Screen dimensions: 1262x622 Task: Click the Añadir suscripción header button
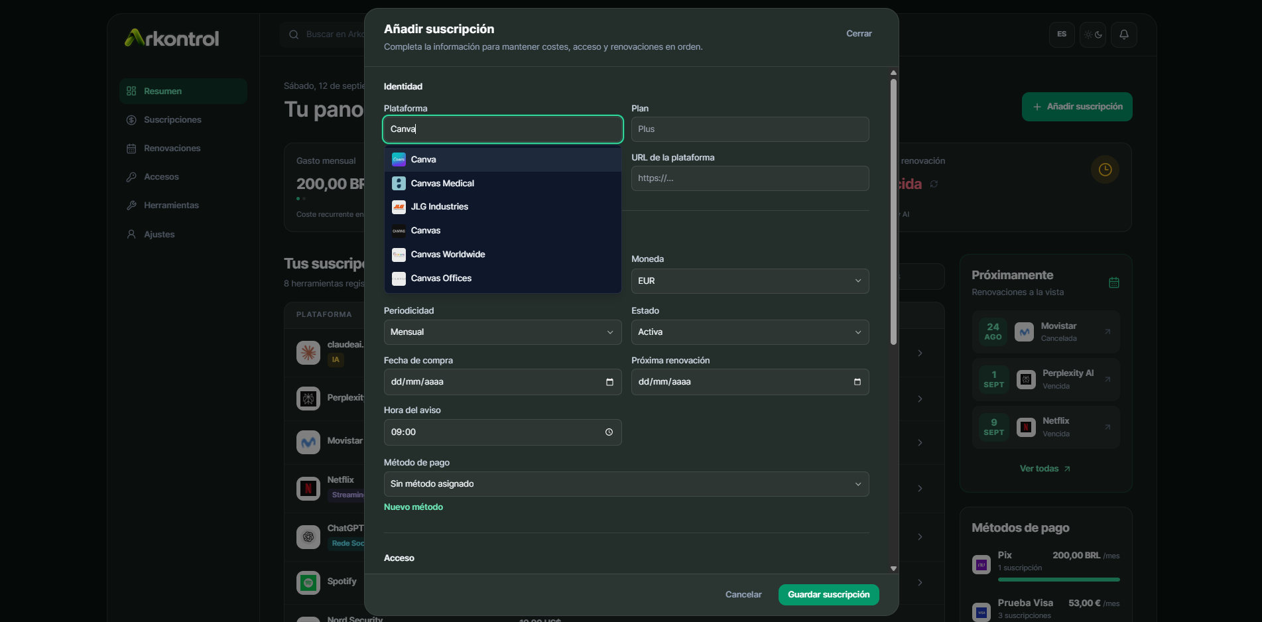pyautogui.click(x=1077, y=107)
